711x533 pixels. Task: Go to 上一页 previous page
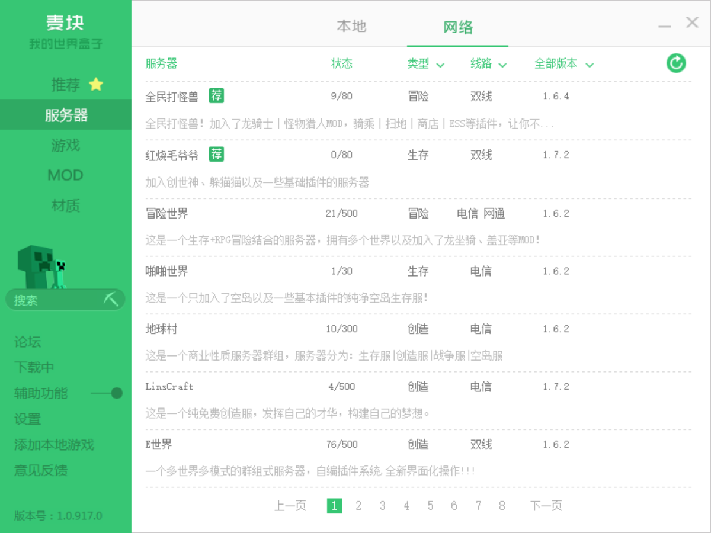coord(290,506)
